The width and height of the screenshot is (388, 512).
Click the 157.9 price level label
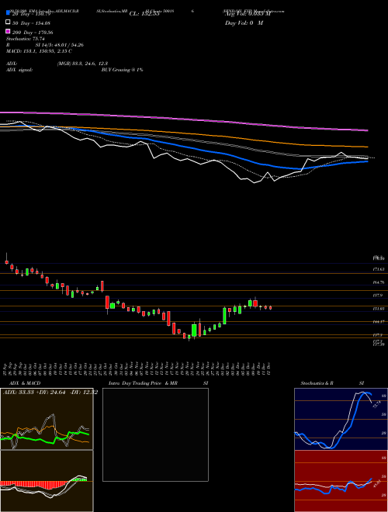(378, 296)
